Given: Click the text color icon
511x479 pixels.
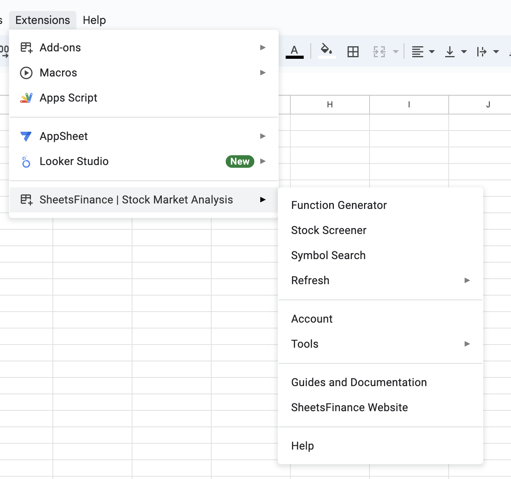Looking at the screenshot, I should click(x=294, y=51).
